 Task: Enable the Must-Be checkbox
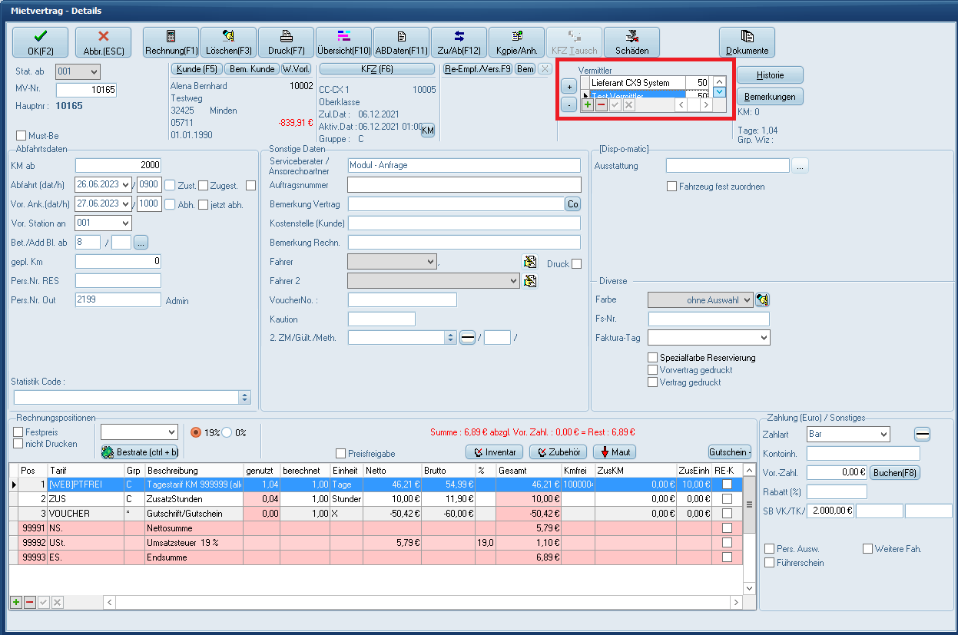(21, 136)
